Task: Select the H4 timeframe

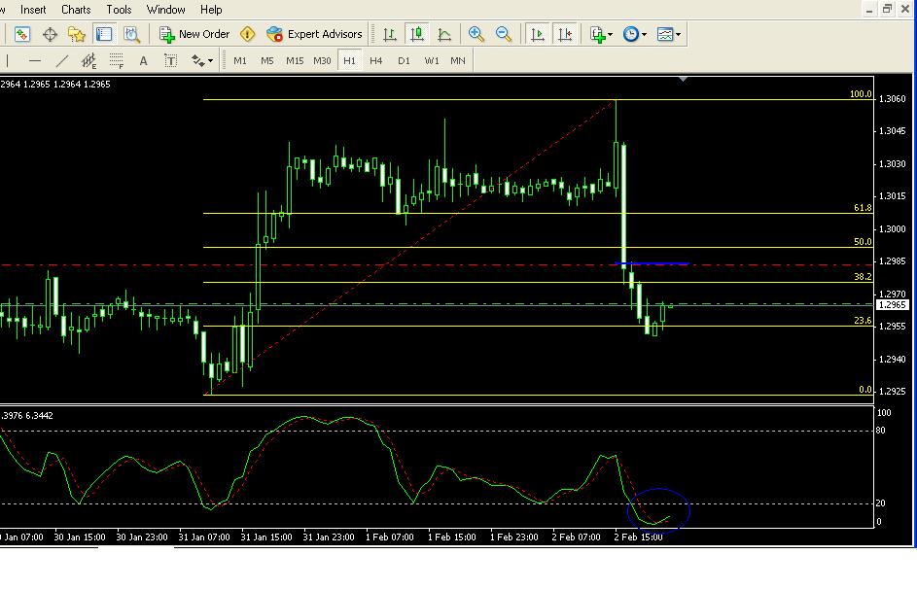Action: pyautogui.click(x=376, y=60)
